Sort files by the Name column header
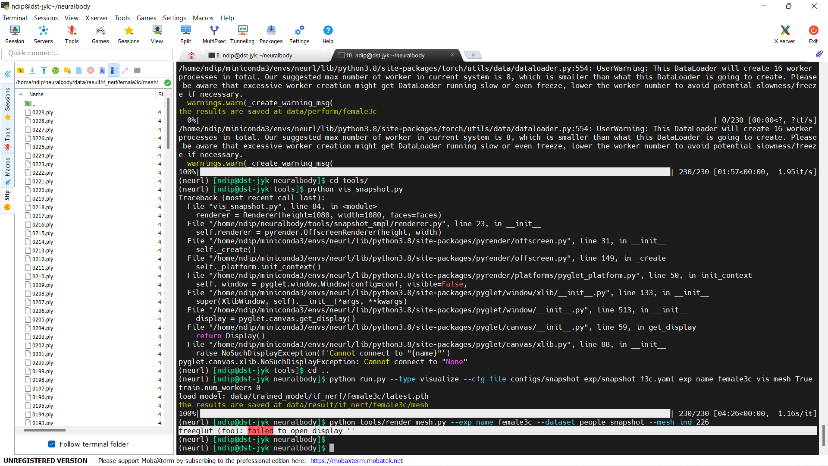Screen dimensions: 828x466 (36, 94)
